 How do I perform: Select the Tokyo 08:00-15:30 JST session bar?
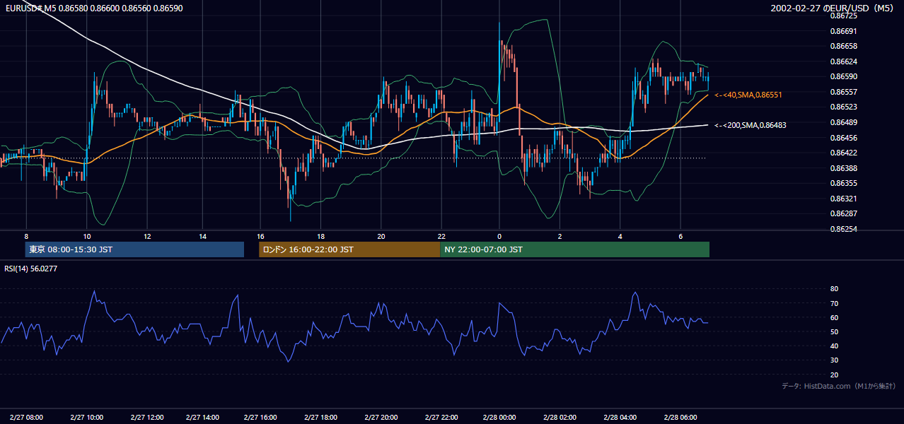coord(134,249)
